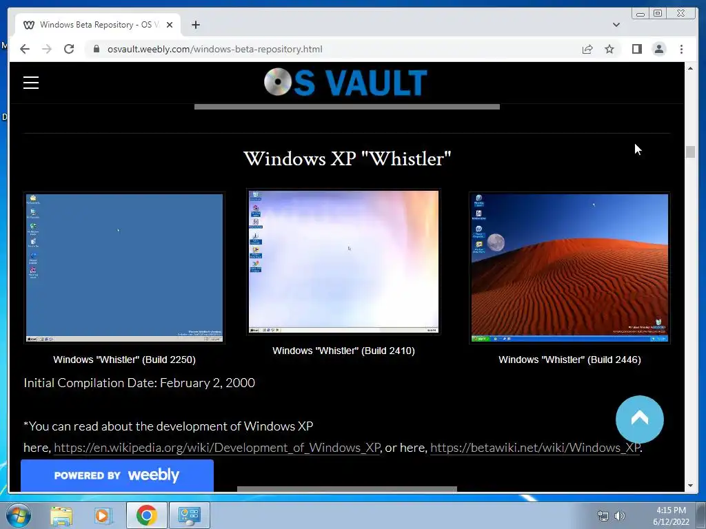Click the scrollbar up arrow
The height and width of the screenshot is (529, 706).
point(690,68)
